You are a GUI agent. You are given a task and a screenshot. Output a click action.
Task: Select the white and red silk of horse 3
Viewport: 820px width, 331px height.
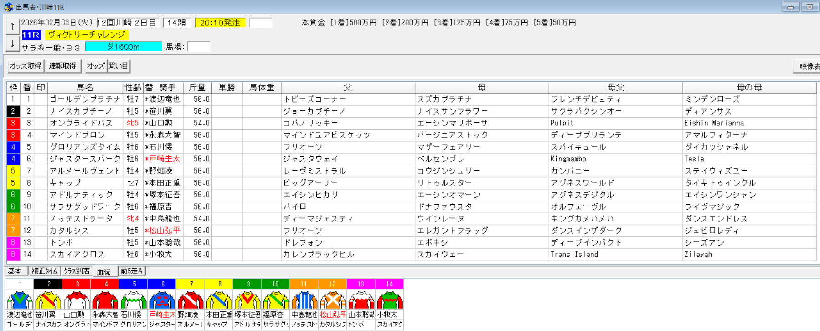[x=77, y=300]
